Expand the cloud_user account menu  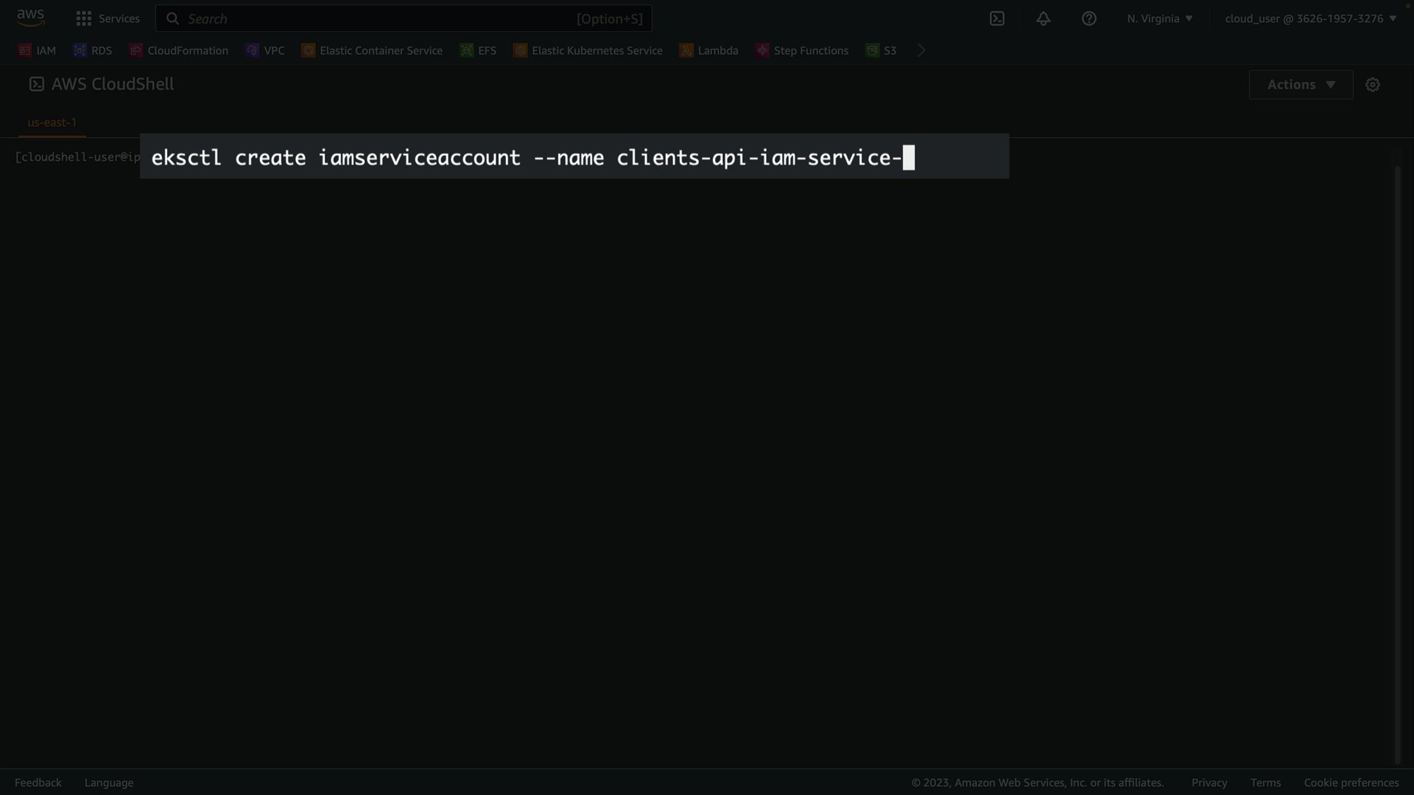tap(1310, 18)
